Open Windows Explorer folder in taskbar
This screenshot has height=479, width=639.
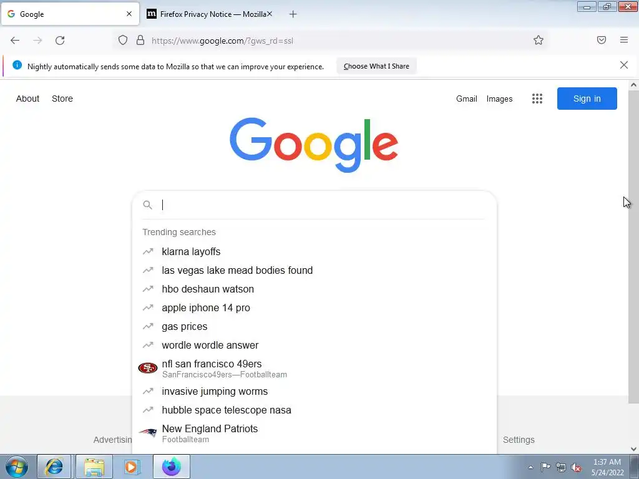(x=94, y=467)
